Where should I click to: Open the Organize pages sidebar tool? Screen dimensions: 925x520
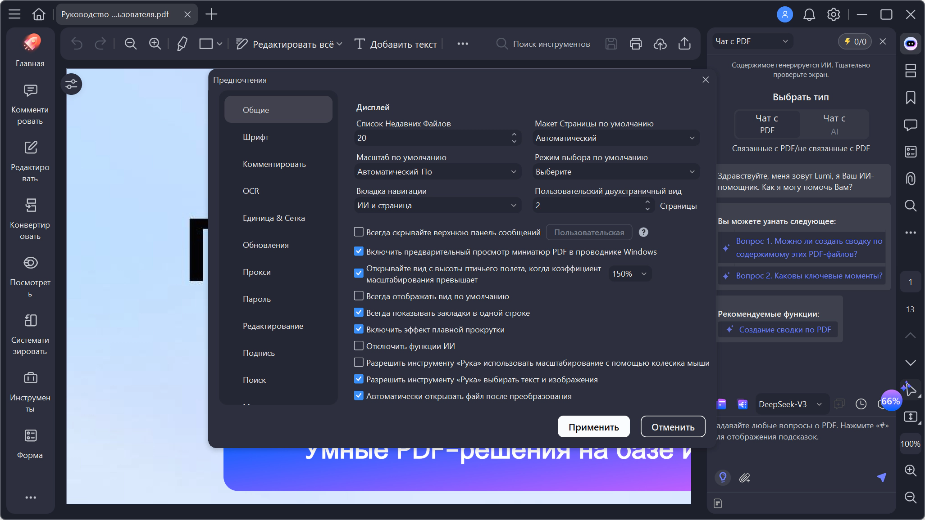coord(30,334)
